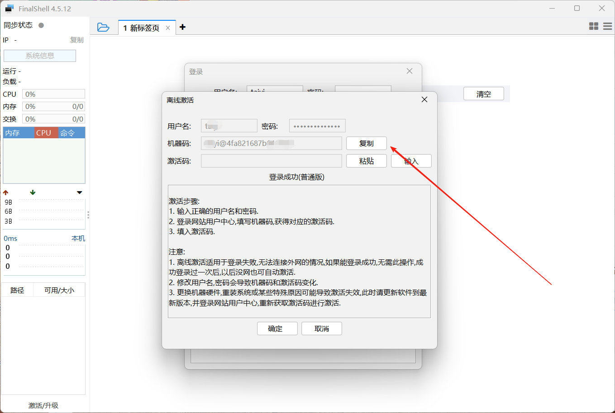Close the 离线激活 dialog
The width and height of the screenshot is (615, 413).
click(424, 99)
